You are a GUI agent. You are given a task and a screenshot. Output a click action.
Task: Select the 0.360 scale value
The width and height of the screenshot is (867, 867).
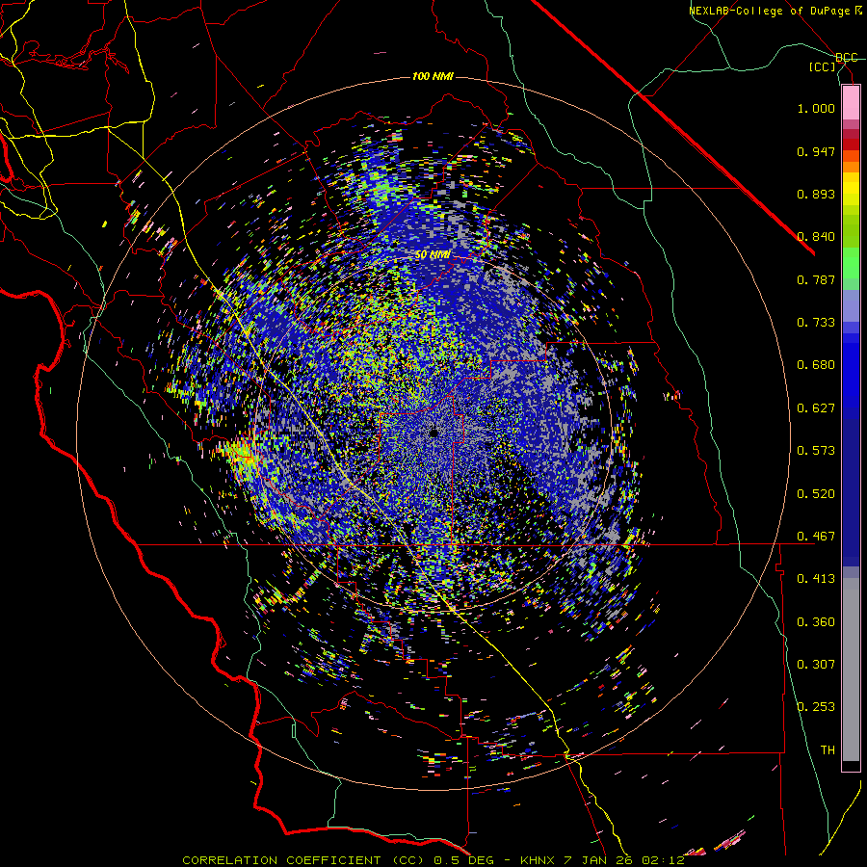pos(816,622)
